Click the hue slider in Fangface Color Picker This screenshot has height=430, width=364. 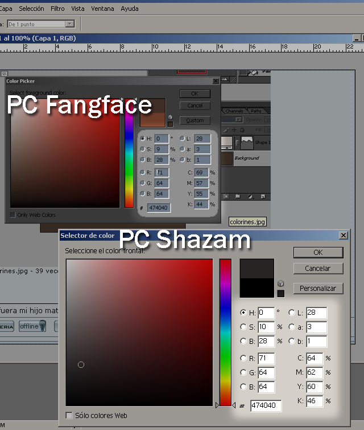[129, 153]
